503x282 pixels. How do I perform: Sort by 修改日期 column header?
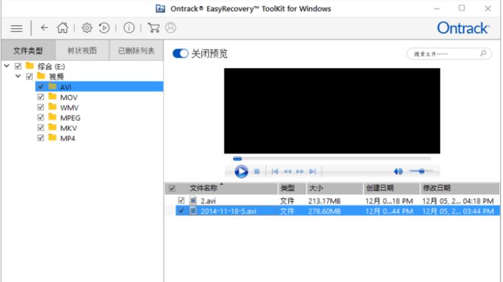460,188
